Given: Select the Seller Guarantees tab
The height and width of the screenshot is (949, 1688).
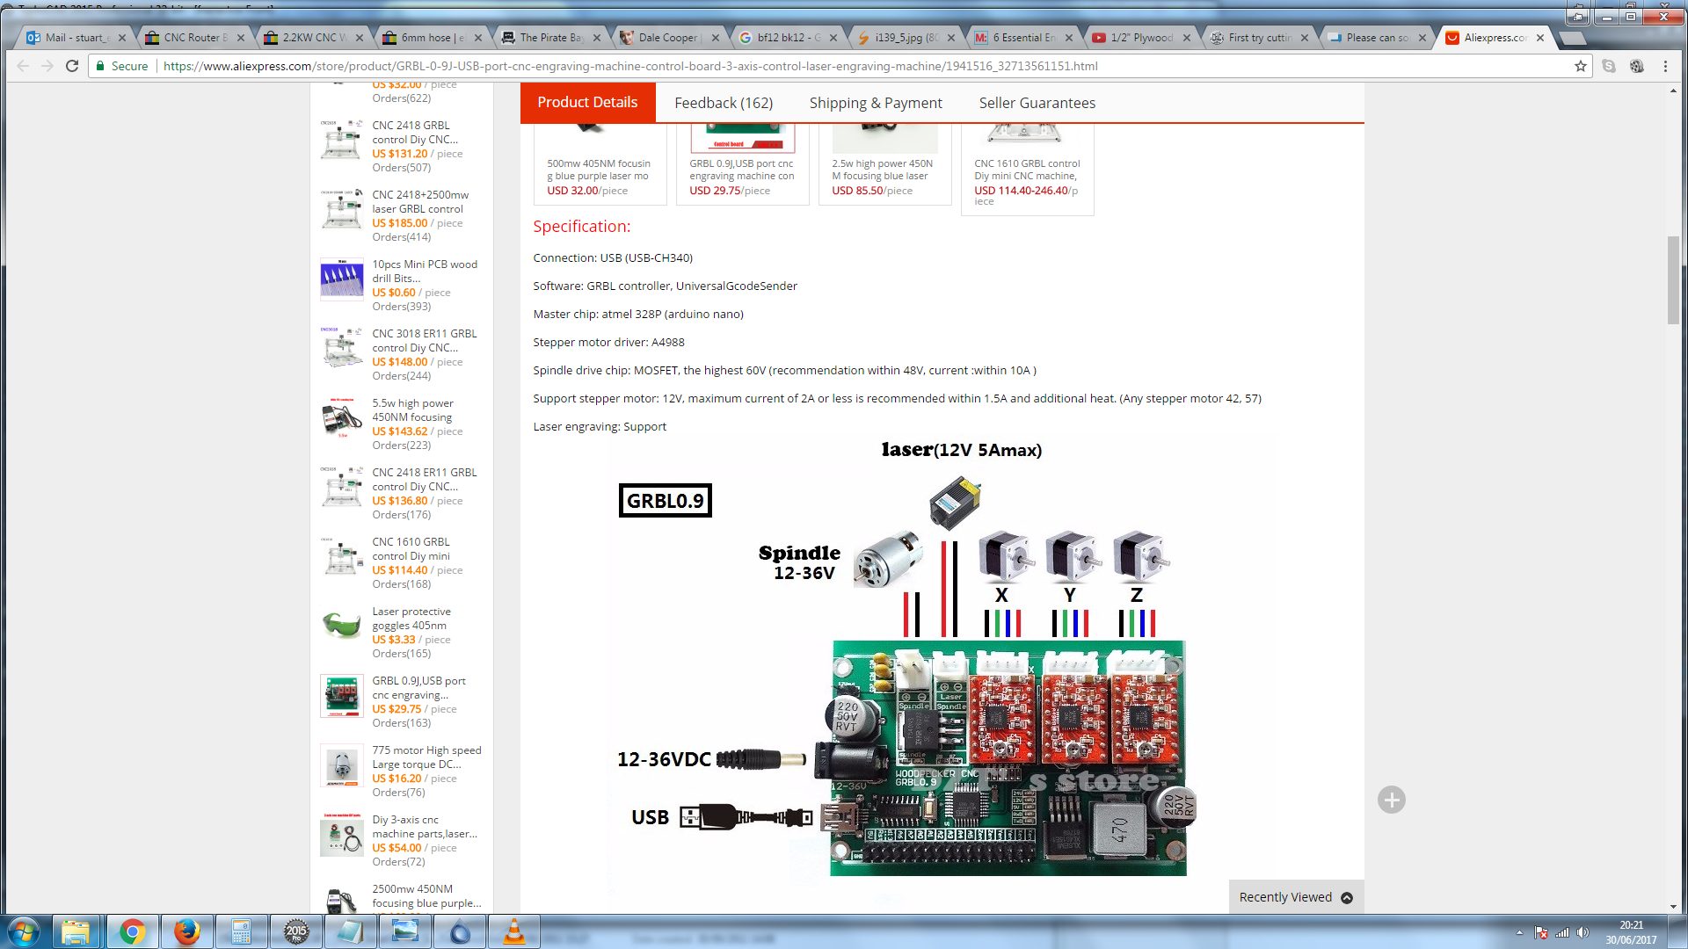Looking at the screenshot, I should click(1037, 103).
